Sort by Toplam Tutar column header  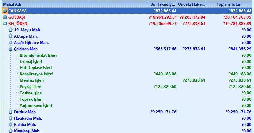pyautogui.click(x=229, y=4)
